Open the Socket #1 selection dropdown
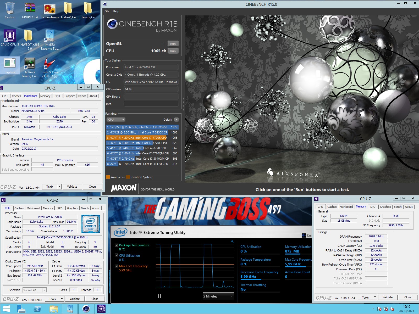Viewport: 419px width, 314px height. pos(35,290)
